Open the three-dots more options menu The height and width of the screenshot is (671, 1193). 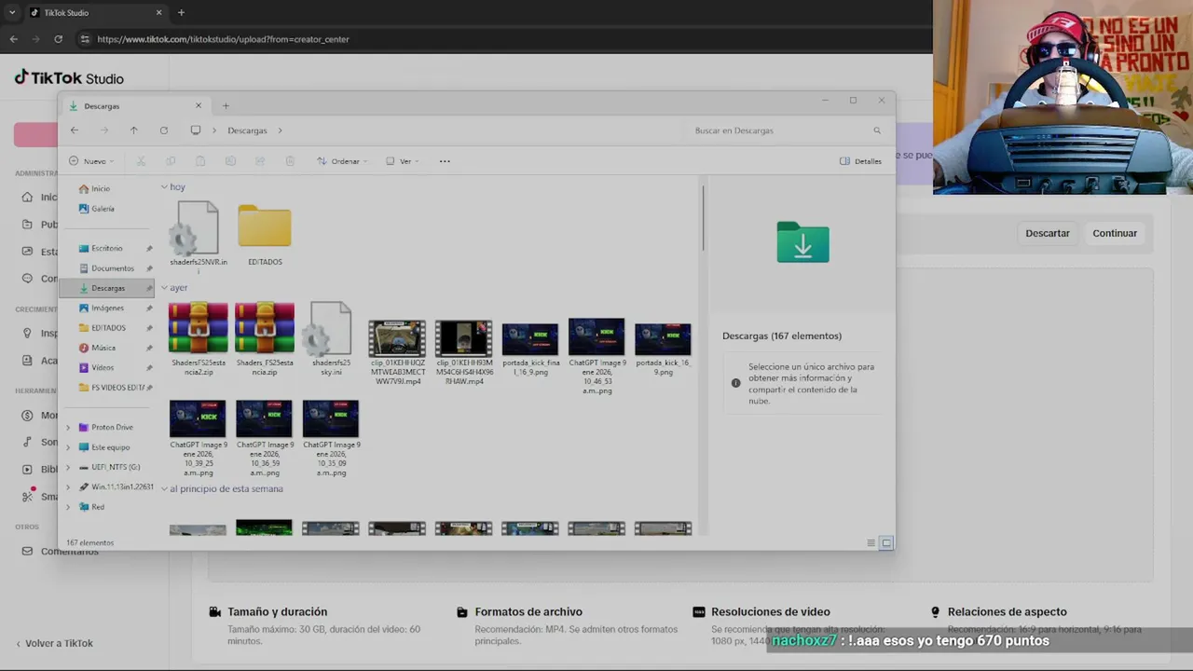click(445, 161)
